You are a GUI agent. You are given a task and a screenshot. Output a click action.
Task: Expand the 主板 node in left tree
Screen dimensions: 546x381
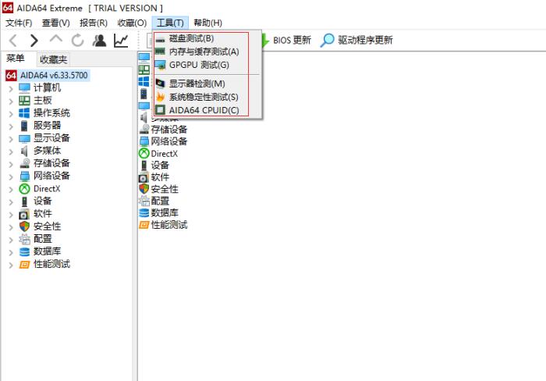coord(11,101)
